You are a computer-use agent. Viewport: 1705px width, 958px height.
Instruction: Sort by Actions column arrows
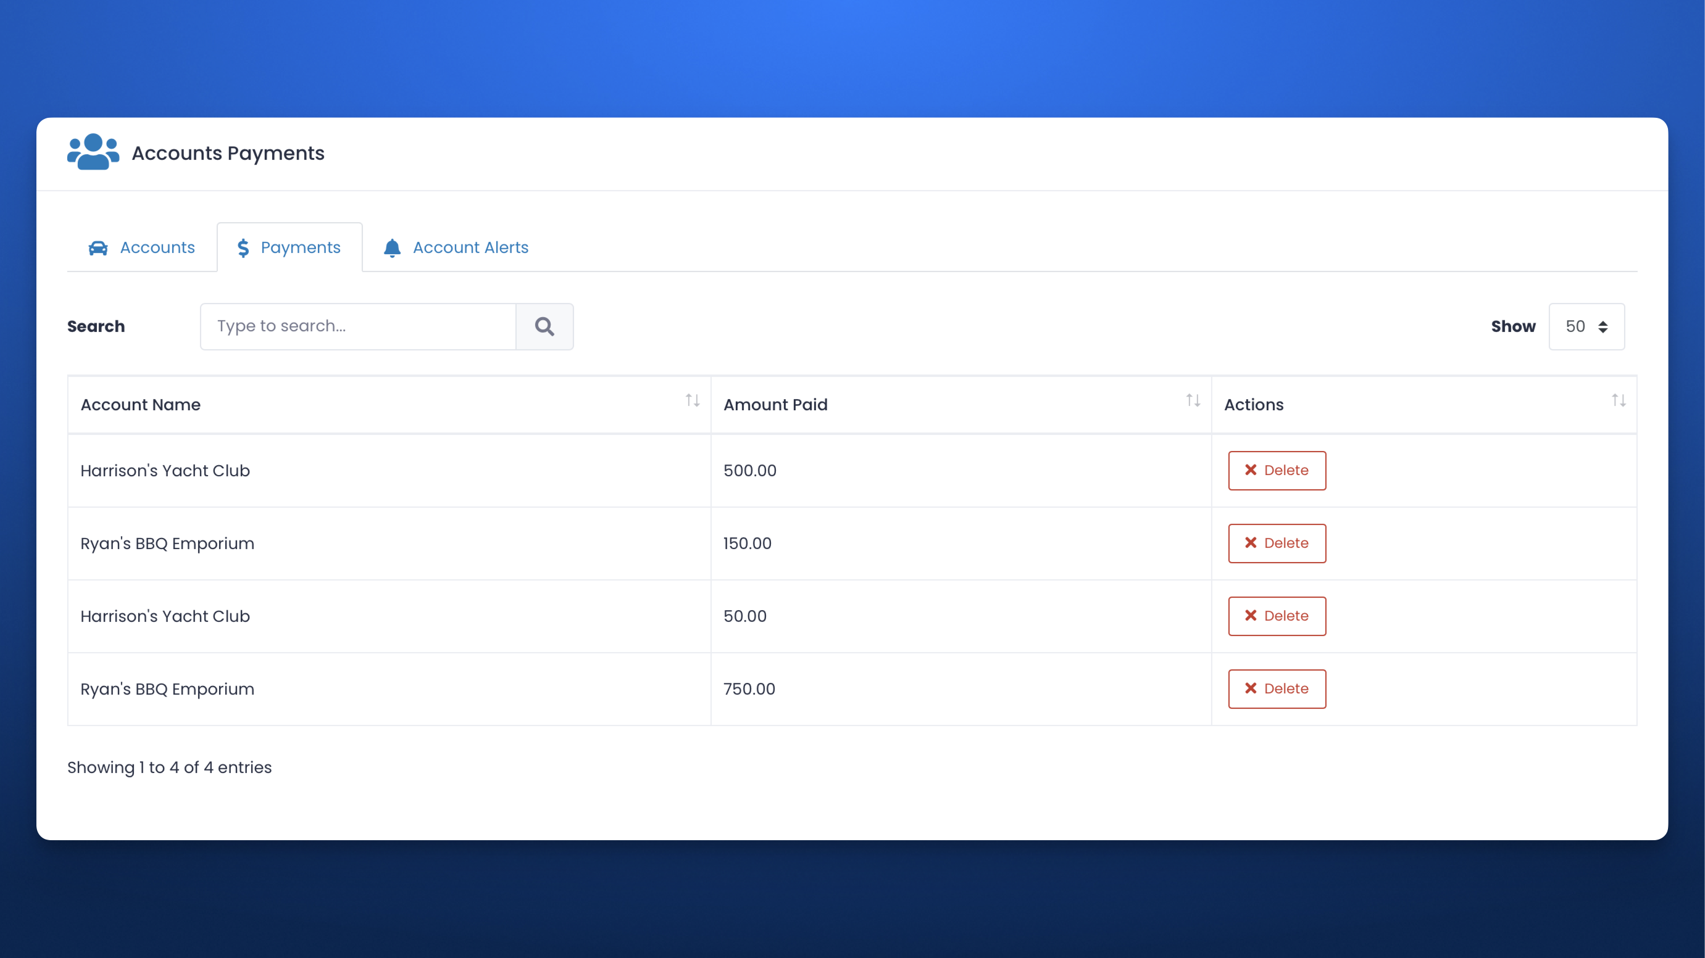click(x=1619, y=400)
